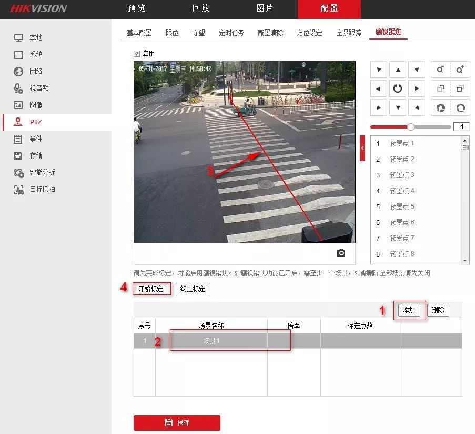475x434 pixels.
Task: Select 预置点 3 in preset list
Action: (x=402, y=175)
